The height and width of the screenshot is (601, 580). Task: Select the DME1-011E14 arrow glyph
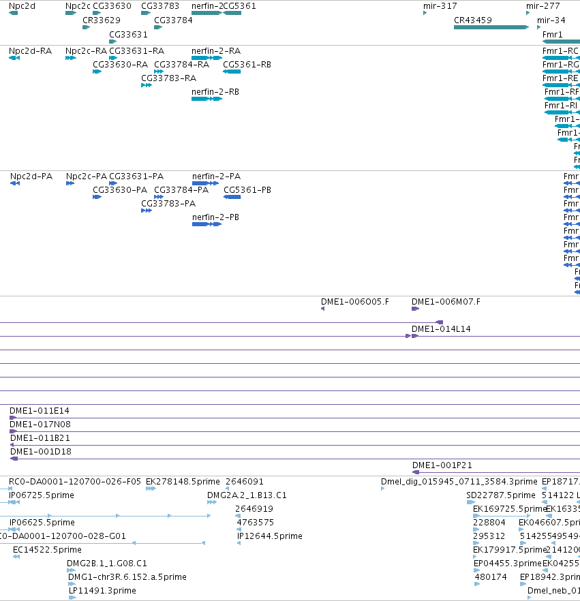tap(13, 418)
